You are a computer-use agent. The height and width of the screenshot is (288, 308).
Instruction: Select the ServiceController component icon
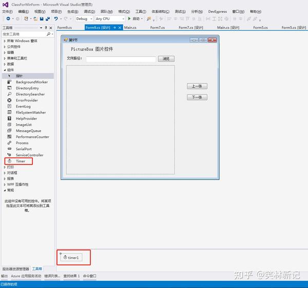(9, 155)
